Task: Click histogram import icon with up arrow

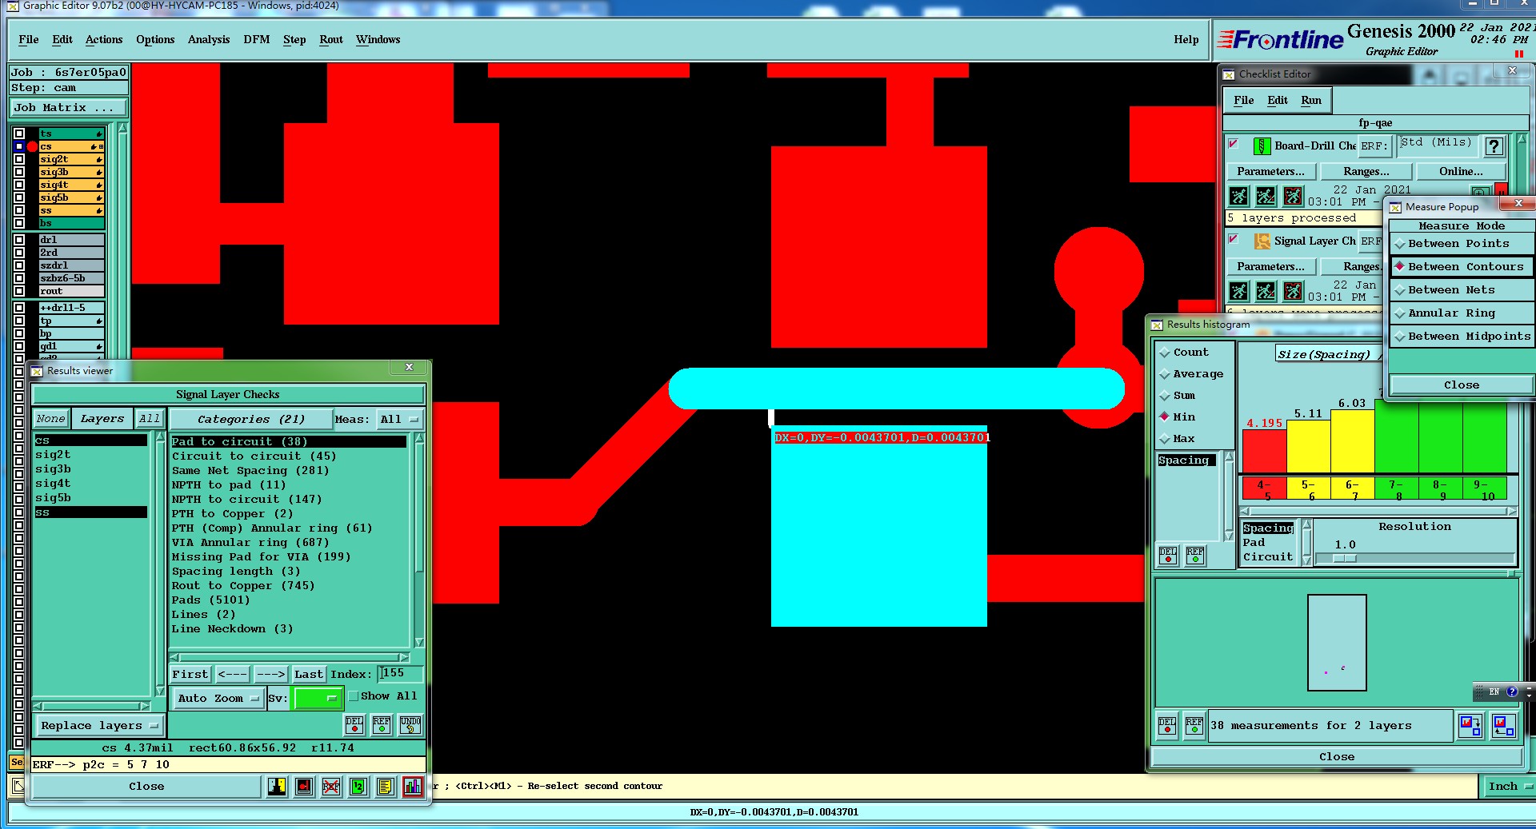Action: [x=1504, y=726]
